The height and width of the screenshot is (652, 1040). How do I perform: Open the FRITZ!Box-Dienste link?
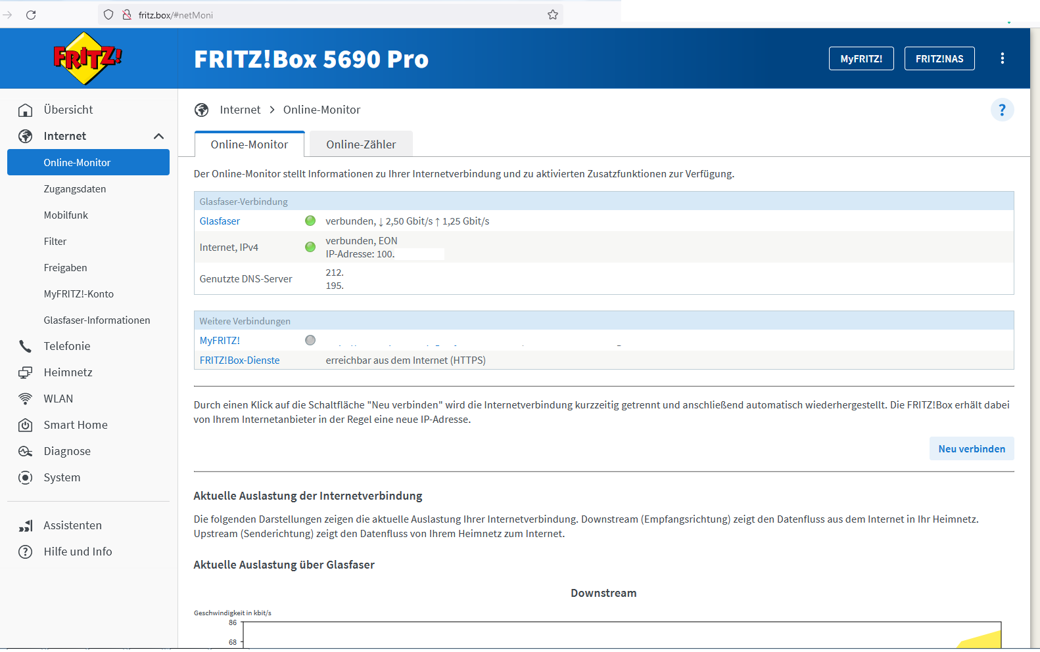click(x=239, y=360)
